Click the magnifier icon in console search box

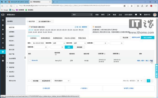(91, 15)
